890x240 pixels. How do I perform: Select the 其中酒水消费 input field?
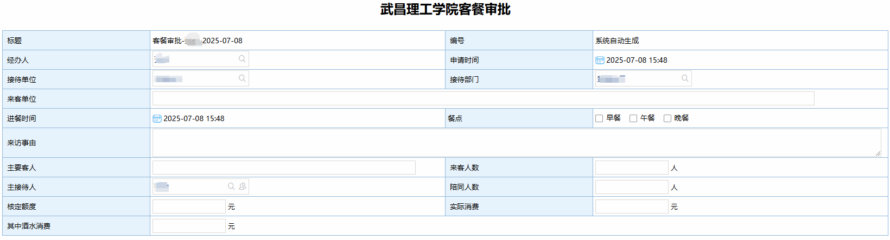point(189,226)
